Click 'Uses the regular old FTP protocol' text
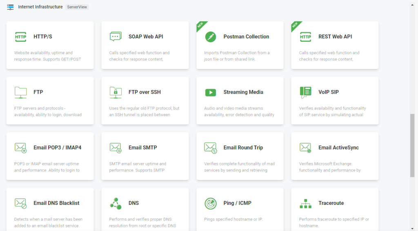 click(140, 108)
